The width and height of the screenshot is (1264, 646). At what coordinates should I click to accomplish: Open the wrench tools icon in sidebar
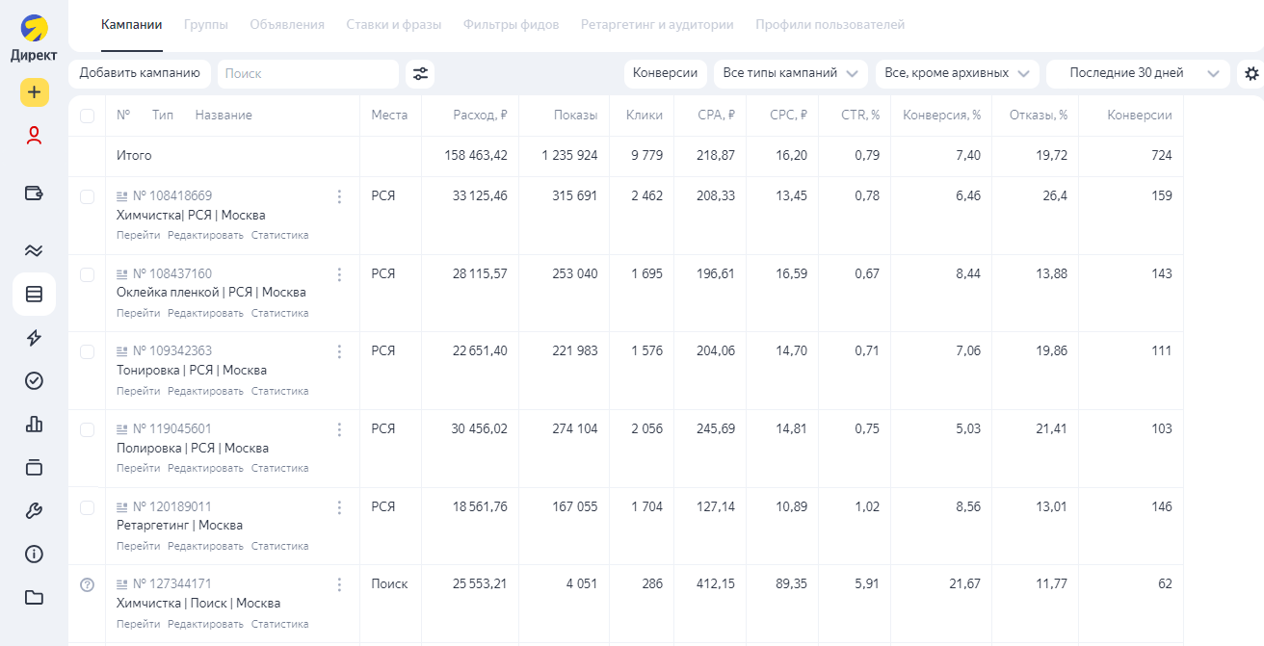coord(34,510)
